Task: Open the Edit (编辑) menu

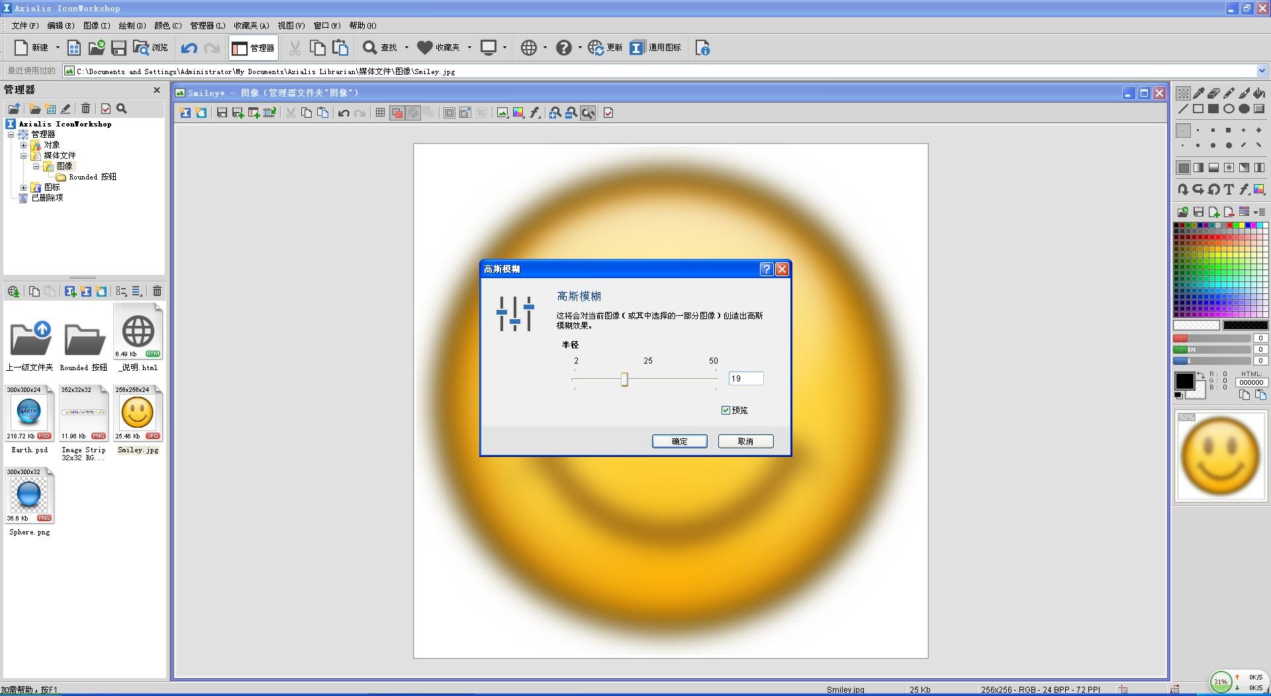Action: [61, 25]
